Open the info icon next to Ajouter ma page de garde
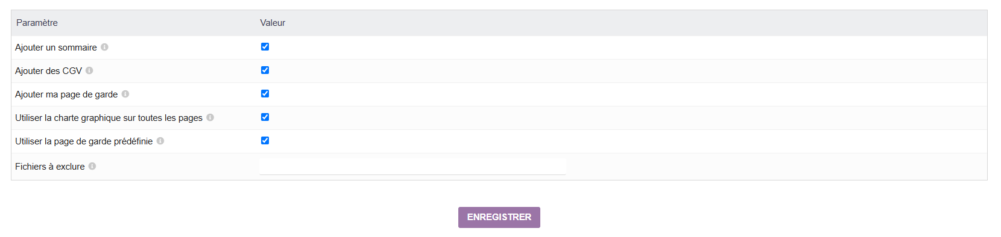Image resolution: width=1001 pixels, height=237 pixels. pyautogui.click(x=125, y=94)
